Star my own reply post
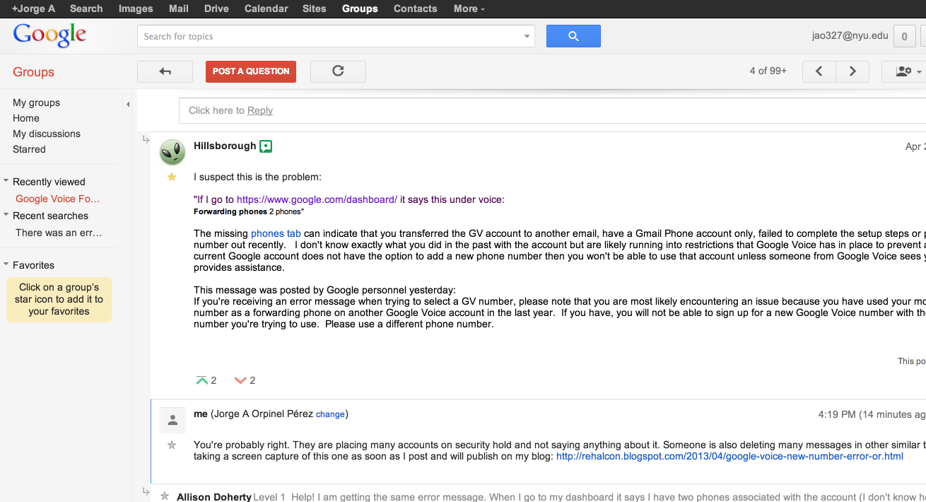926x502 pixels. (x=172, y=445)
